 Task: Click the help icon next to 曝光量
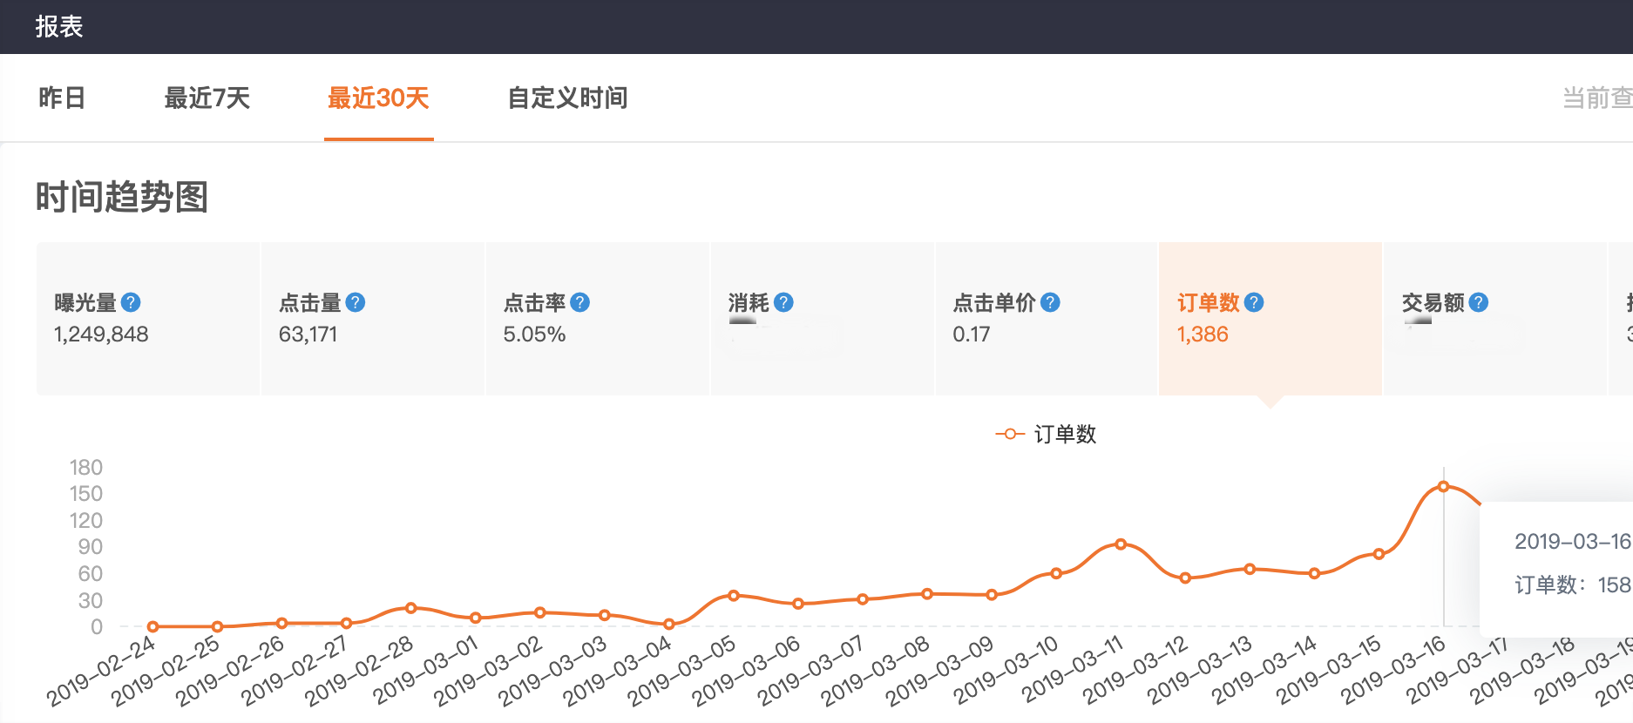[131, 302]
